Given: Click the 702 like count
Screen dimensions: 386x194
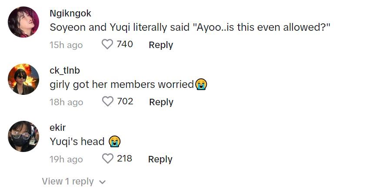Looking at the screenshot, I should tap(125, 101).
